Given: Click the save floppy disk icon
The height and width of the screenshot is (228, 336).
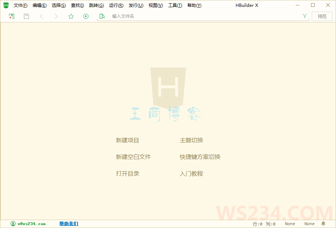Looking at the screenshot, I should coord(26,16).
